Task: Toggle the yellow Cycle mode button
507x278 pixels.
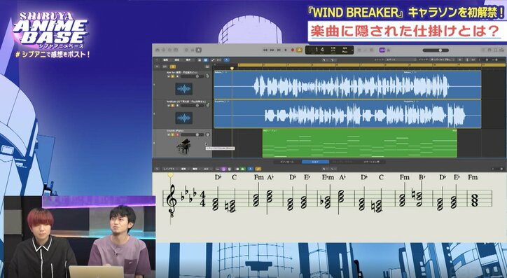Action: tap(300, 50)
